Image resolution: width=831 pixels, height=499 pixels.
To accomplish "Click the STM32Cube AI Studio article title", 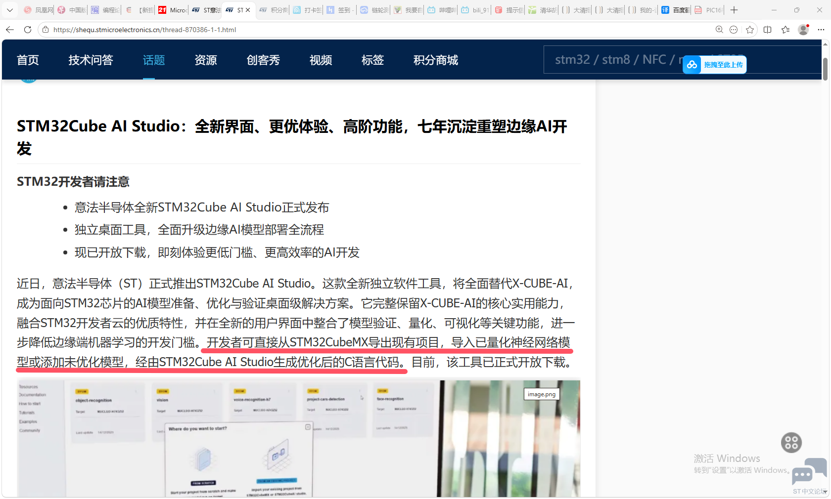I will (x=292, y=137).
